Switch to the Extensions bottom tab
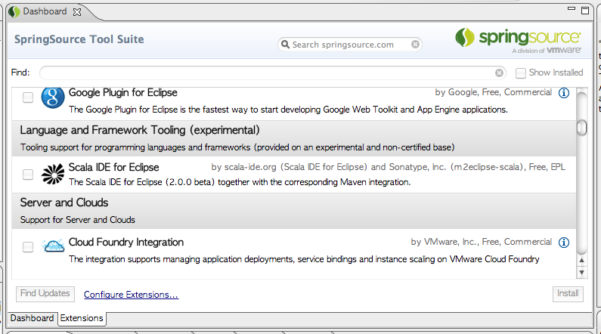The height and width of the screenshot is (334, 601). pos(82,318)
